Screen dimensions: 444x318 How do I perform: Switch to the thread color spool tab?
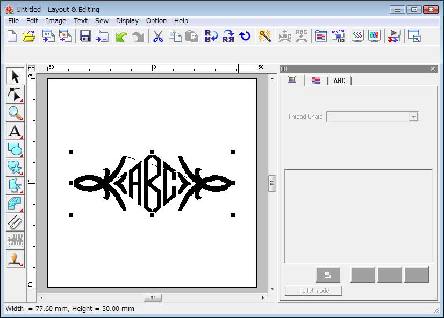point(292,80)
